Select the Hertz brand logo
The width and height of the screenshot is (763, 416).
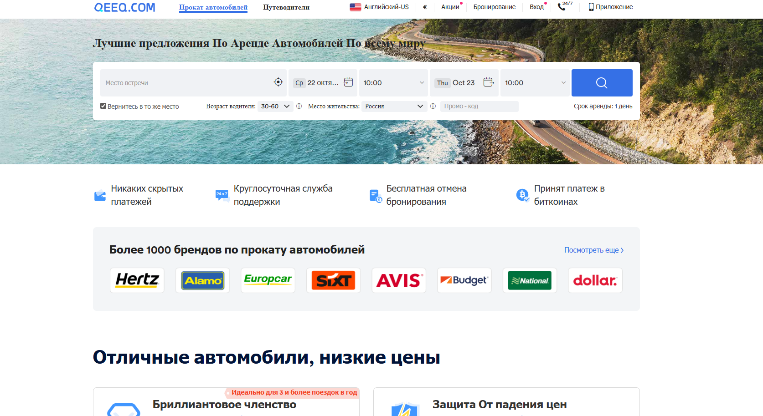click(x=137, y=280)
